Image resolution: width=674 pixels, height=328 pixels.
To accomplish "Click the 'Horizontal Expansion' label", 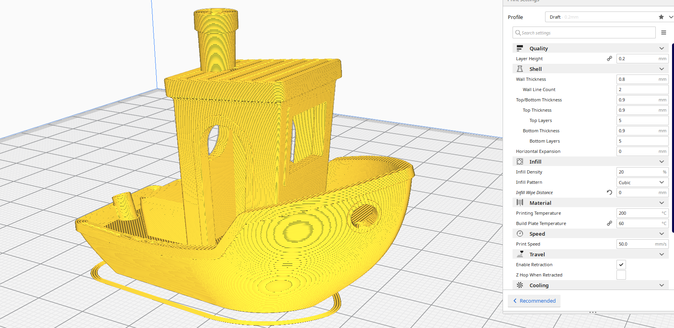I will [x=538, y=151].
